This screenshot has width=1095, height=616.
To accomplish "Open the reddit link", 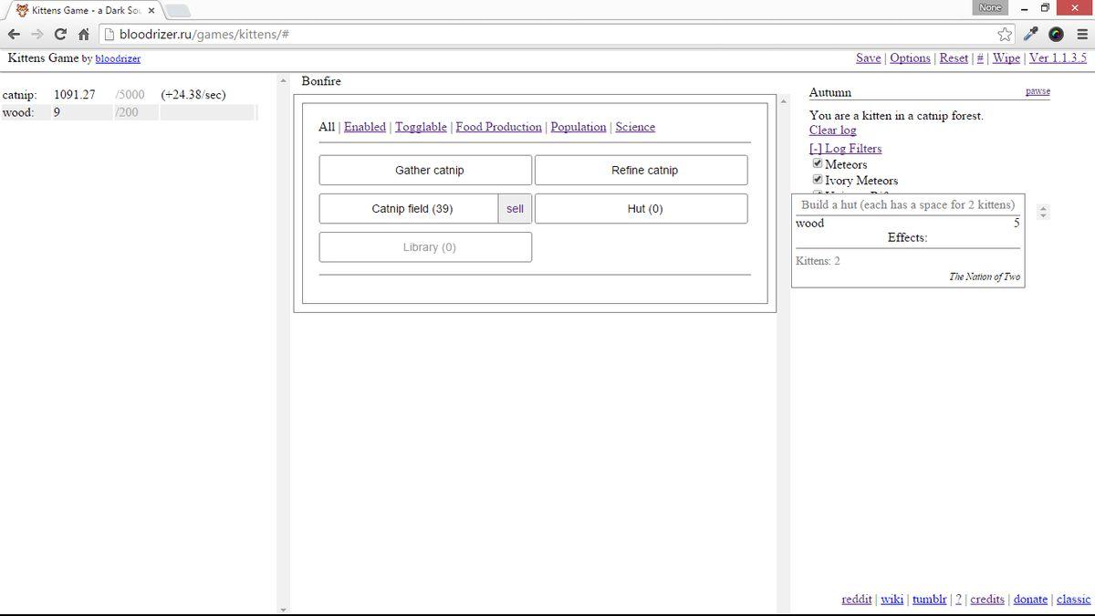I will [x=857, y=599].
